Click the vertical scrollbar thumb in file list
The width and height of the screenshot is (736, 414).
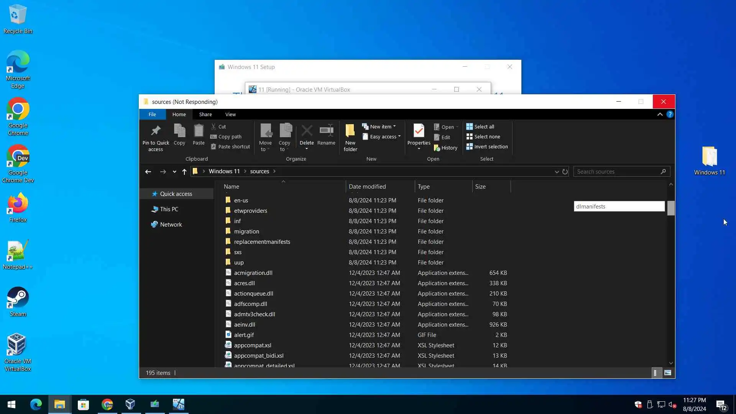(670, 208)
